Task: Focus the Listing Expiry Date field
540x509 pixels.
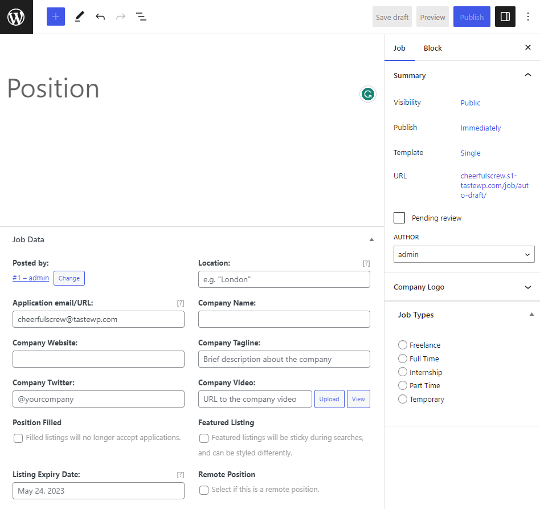Action: coord(99,491)
